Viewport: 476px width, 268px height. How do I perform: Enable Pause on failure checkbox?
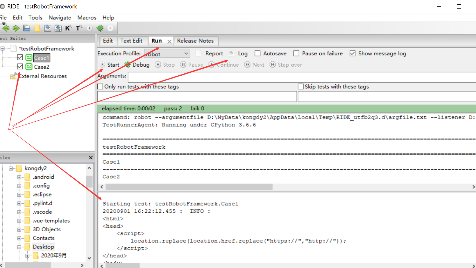click(296, 53)
